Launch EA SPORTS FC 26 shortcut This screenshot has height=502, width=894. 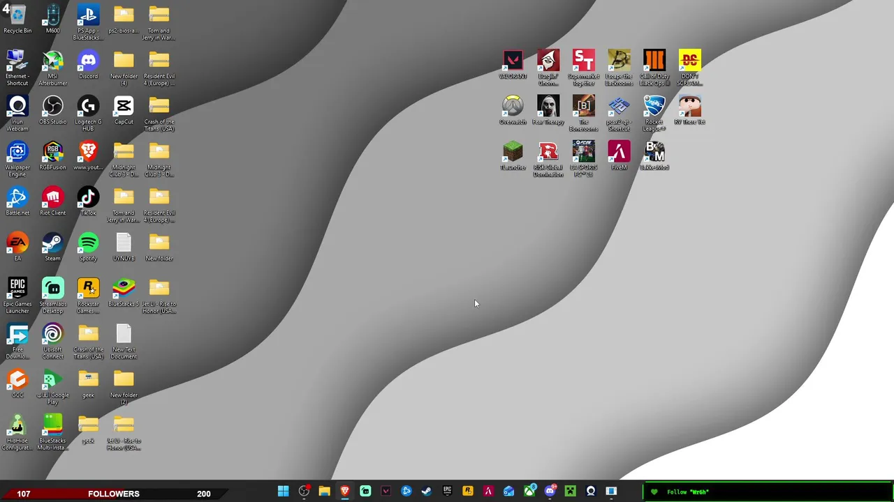point(584,160)
